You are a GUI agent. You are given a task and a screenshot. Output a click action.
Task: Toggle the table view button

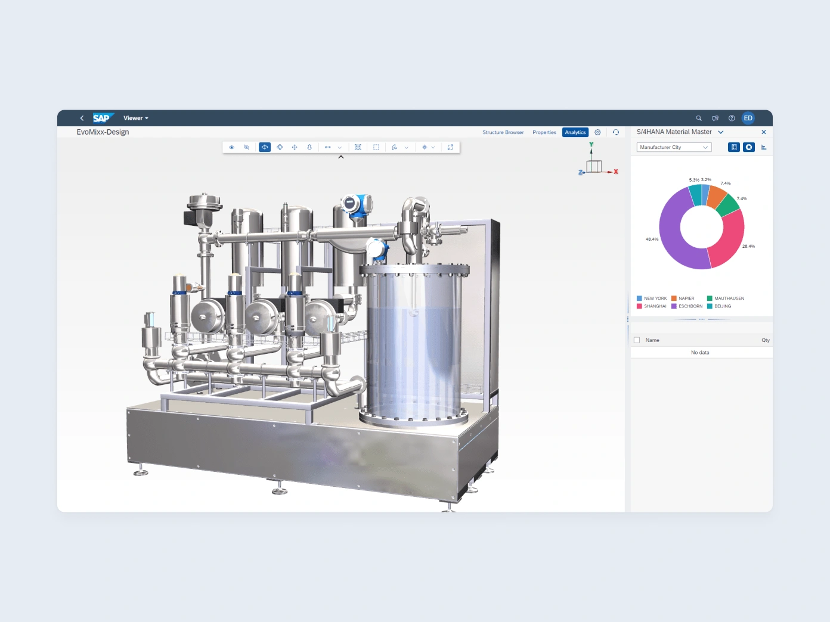[x=734, y=147]
